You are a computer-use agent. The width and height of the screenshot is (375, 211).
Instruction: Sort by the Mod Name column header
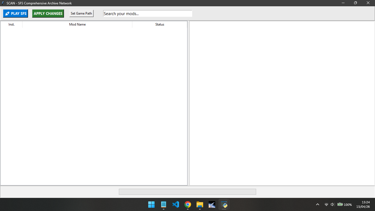pos(77,24)
